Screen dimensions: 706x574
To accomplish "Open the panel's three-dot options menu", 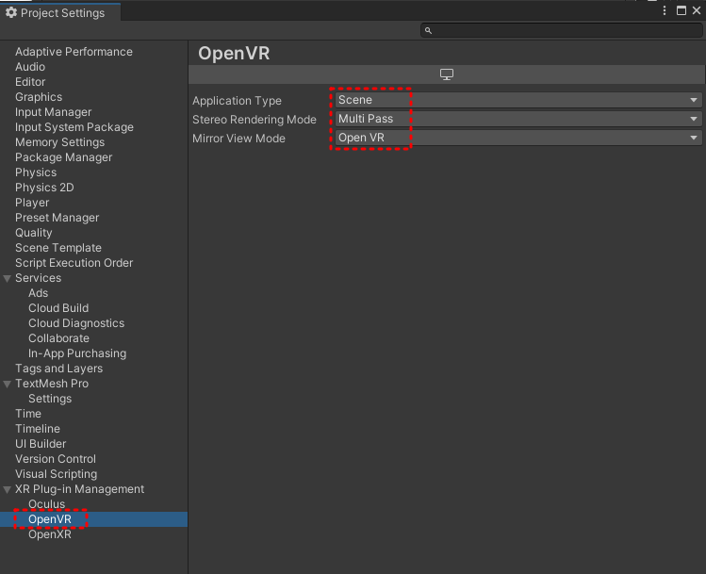I will [665, 10].
